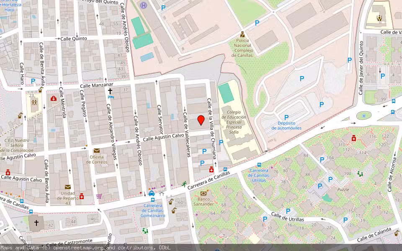Select parking icon west of Calle Haro
This screenshot has width=402, height=251.
click(x=33, y=81)
